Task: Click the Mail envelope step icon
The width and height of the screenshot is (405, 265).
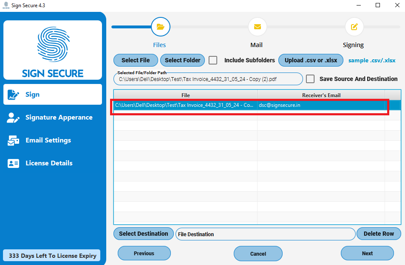Action: pos(257,27)
